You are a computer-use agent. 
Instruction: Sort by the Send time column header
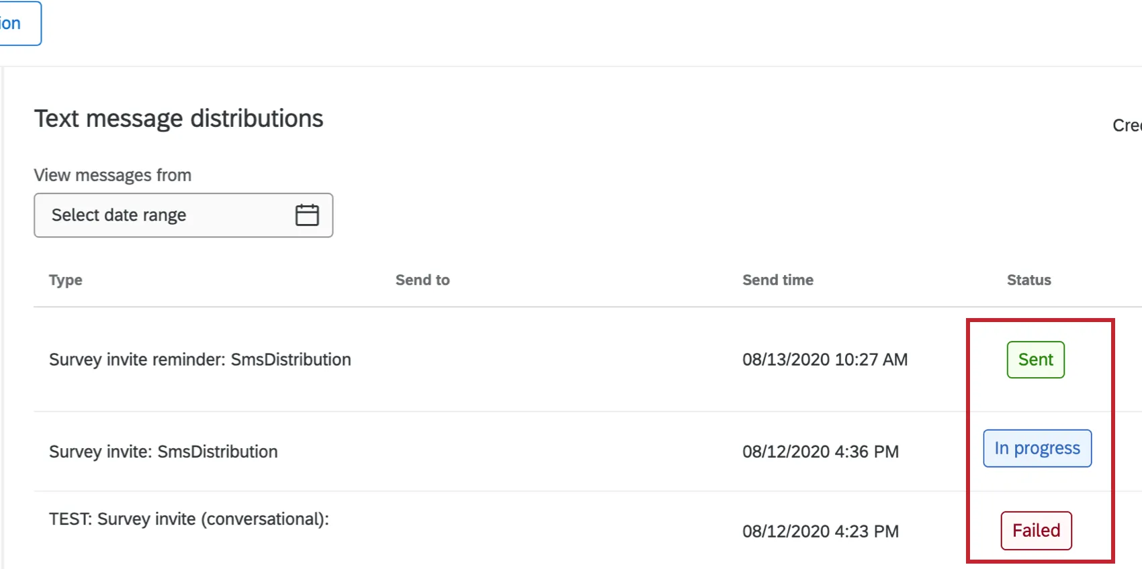pos(777,280)
